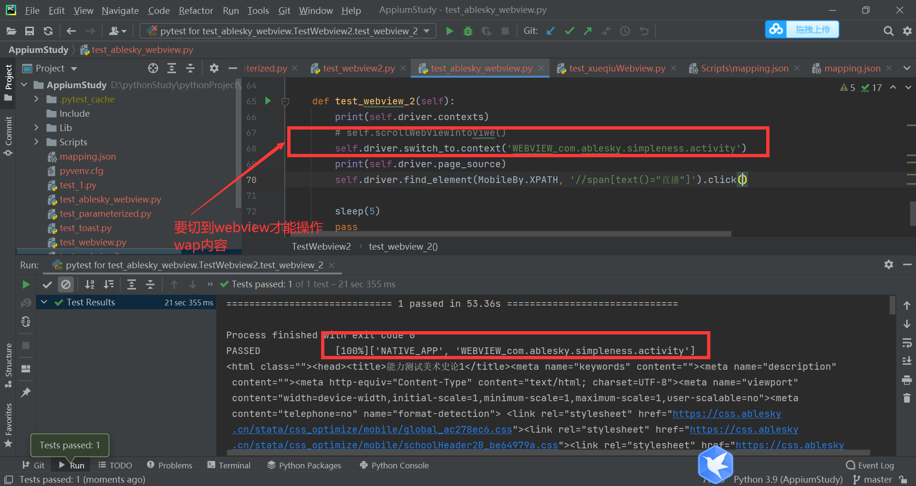
Task: Expand the Lib folder node
Action: click(x=36, y=128)
